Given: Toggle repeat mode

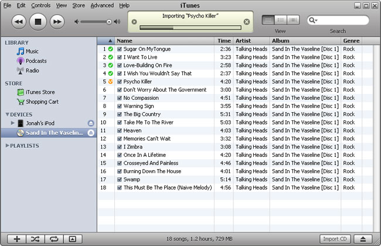Looking at the screenshot, I should [54, 239].
